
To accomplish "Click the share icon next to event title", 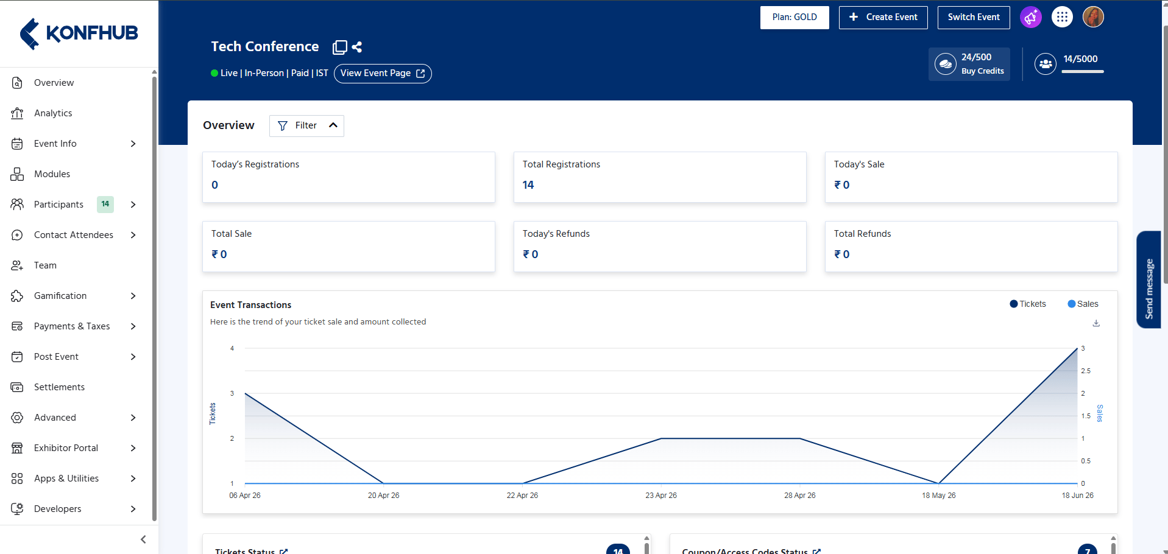I will coord(357,47).
